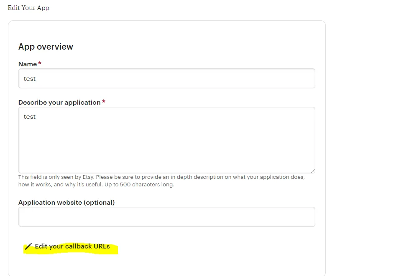Click the red asterisk beside Describe your application
414x276 pixels.
coord(104,101)
